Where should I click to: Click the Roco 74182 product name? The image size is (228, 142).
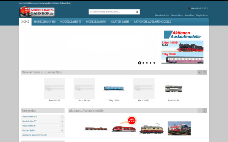[x=174, y=100]
